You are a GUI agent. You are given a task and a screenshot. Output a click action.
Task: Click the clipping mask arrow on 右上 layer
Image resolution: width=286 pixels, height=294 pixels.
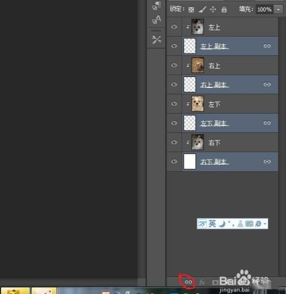[188, 66]
